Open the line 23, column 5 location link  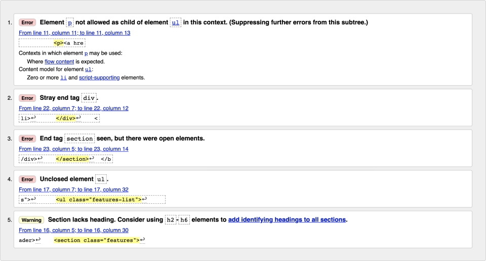(x=73, y=149)
